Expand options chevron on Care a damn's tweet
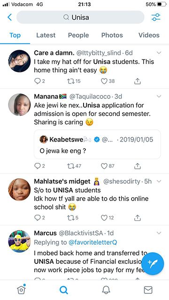169x300 pixels. [x=159, y=53]
